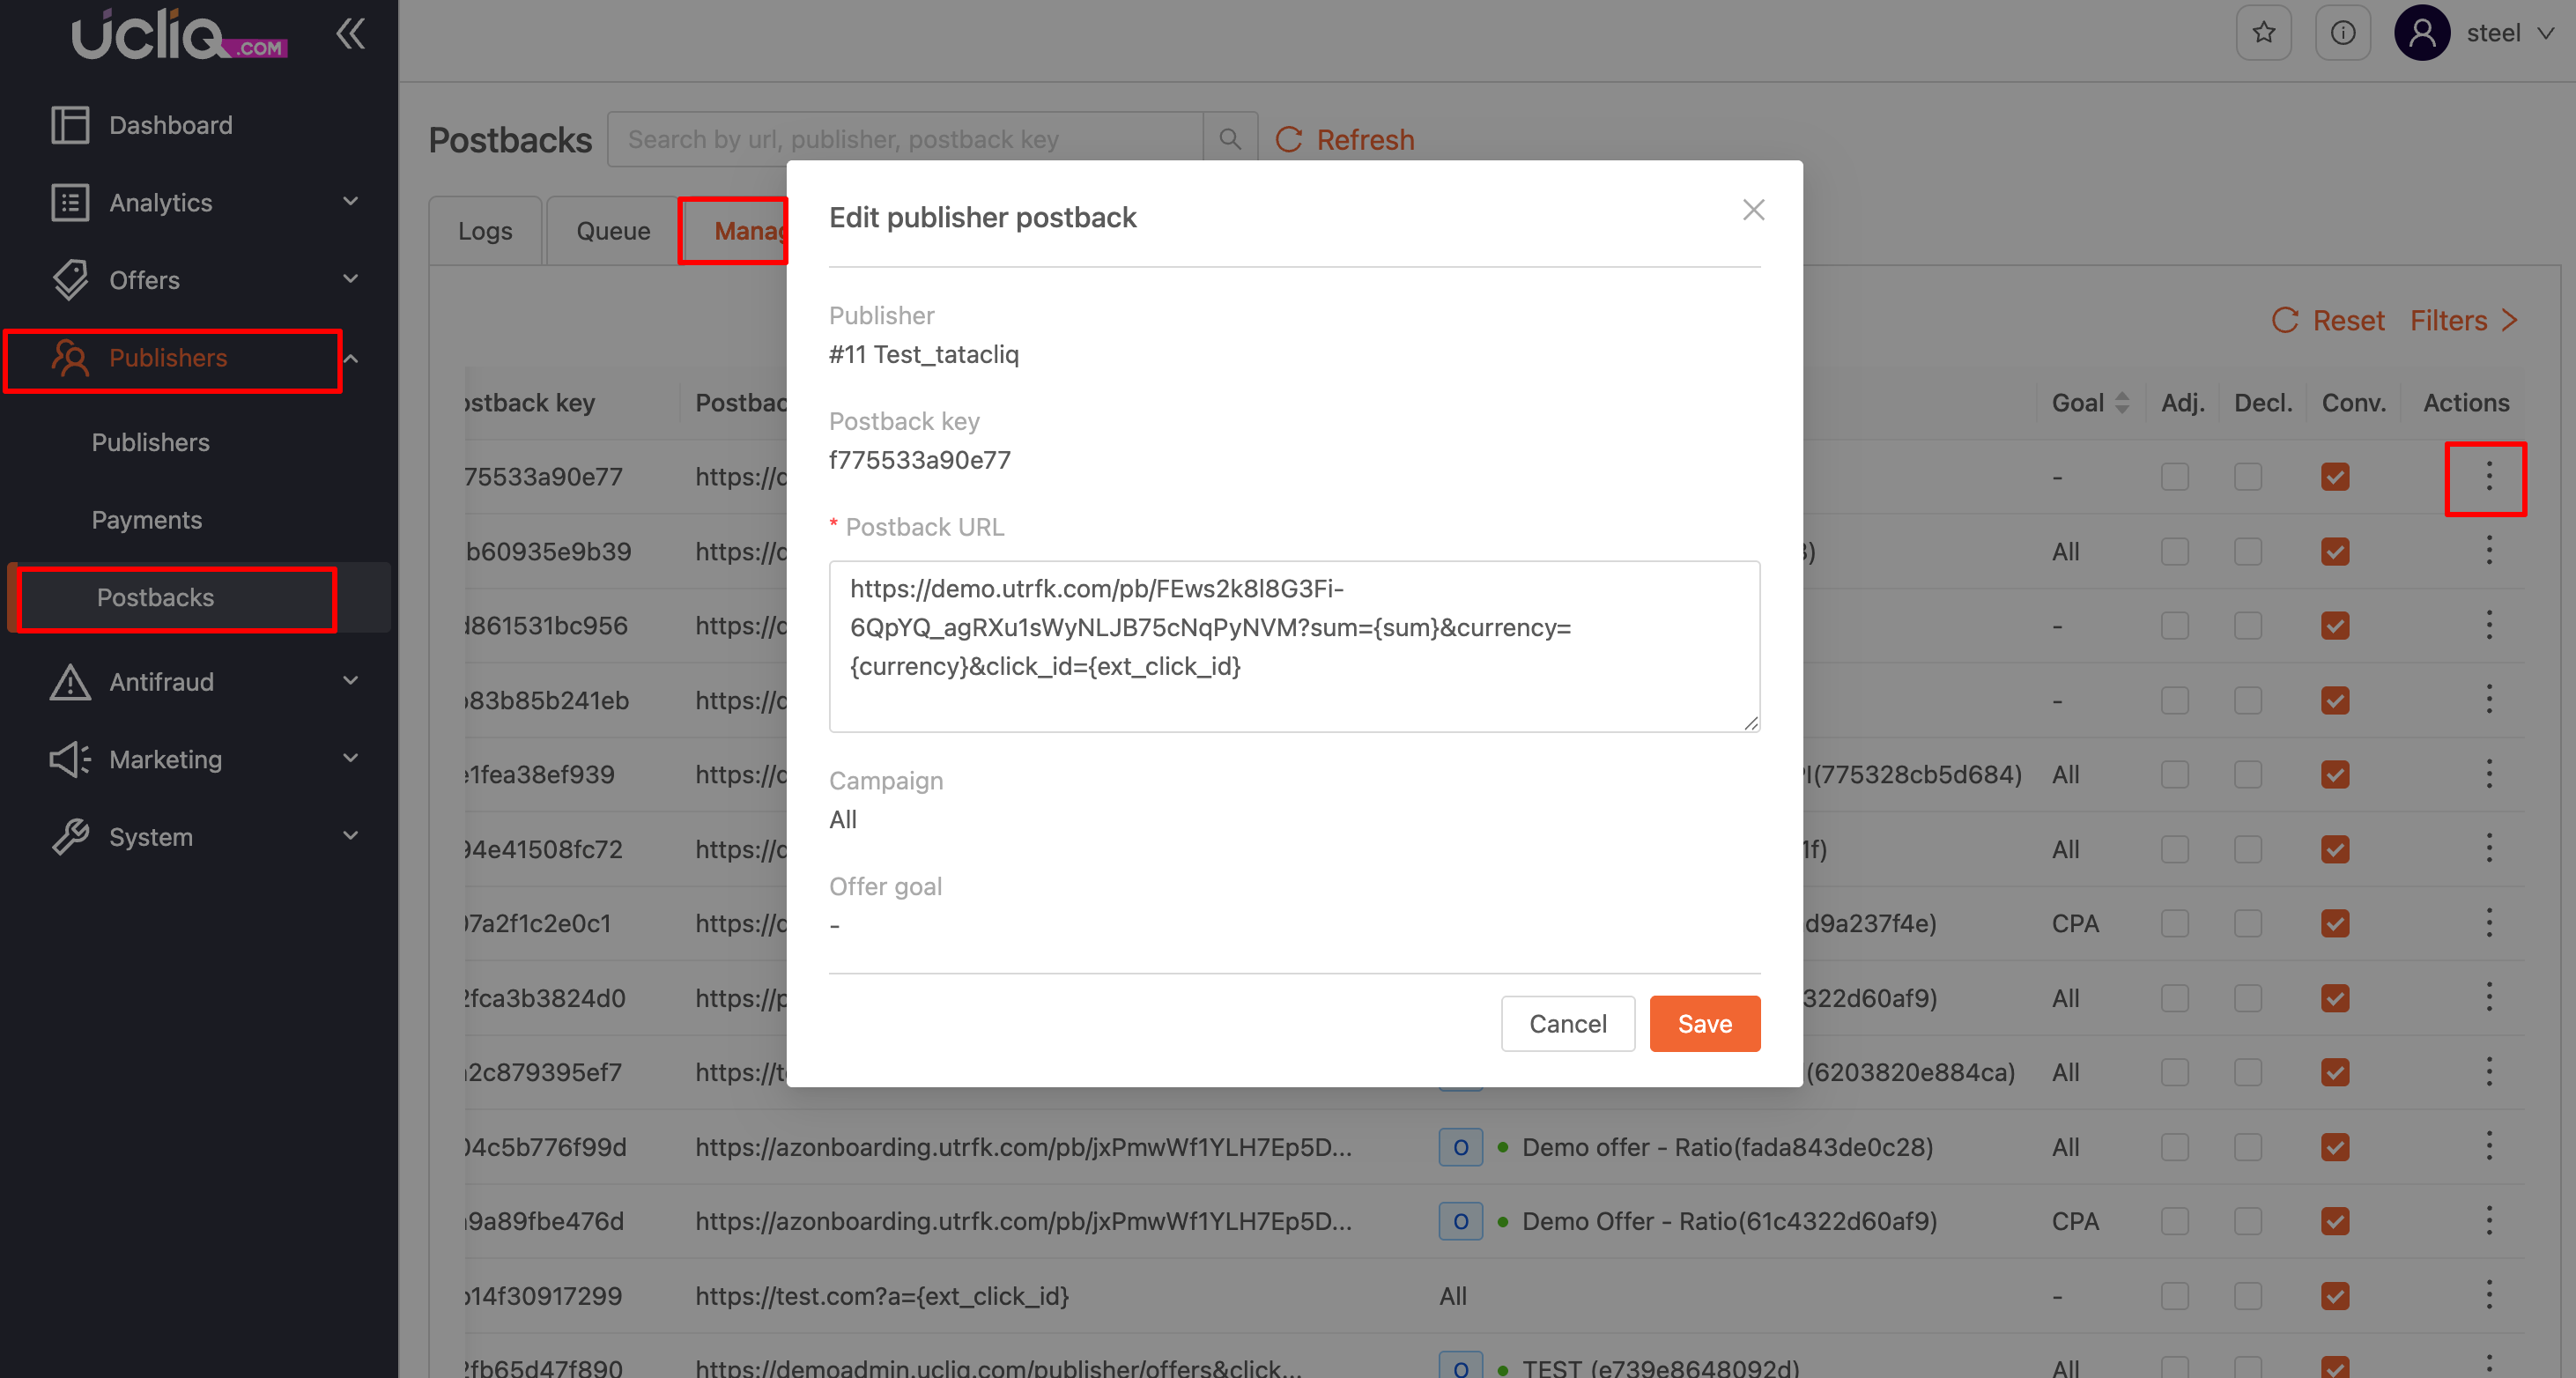
Task: Open actions menu for first postback row
Action: click(2488, 477)
